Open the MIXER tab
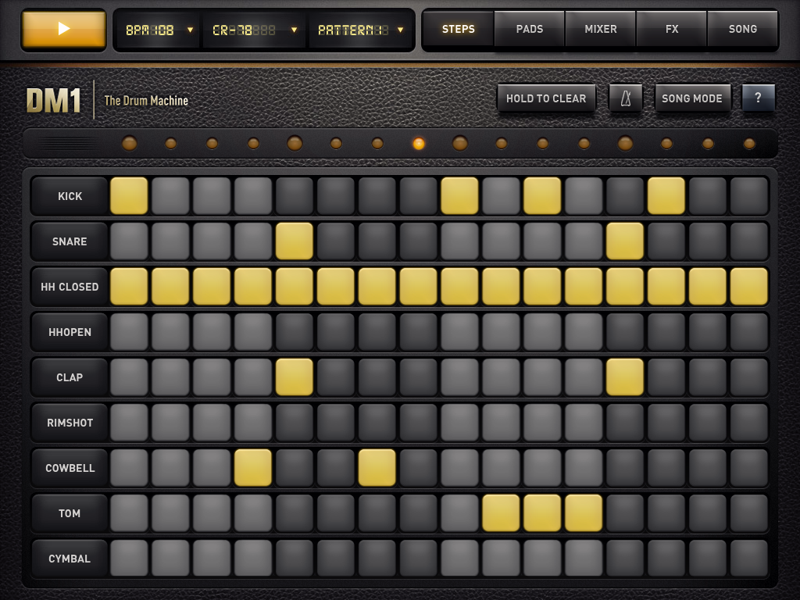Screen dimensions: 800x600 [601, 29]
